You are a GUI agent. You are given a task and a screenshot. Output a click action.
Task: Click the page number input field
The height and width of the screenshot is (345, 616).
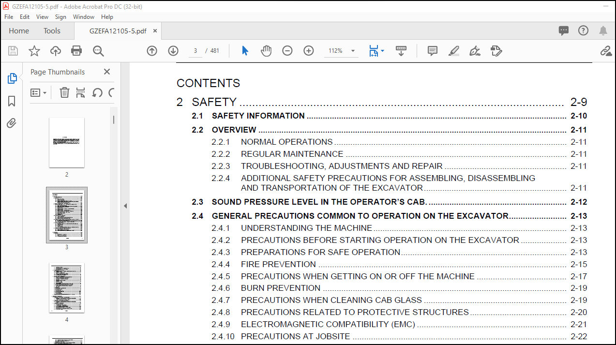195,51
